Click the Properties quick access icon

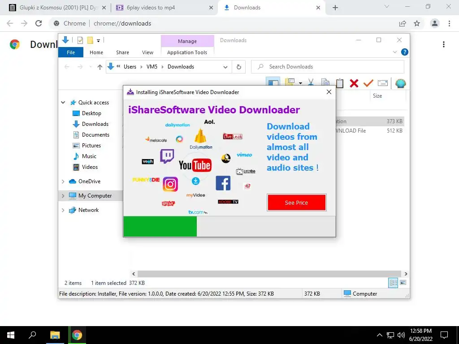pyautogui.click(x=80, y=40)
